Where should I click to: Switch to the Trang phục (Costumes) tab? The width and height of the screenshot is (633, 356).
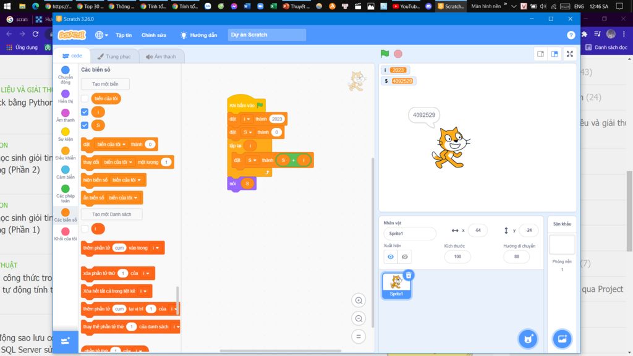coord(114,56)
